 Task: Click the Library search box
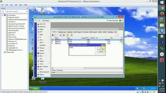(x=15, y=11)
